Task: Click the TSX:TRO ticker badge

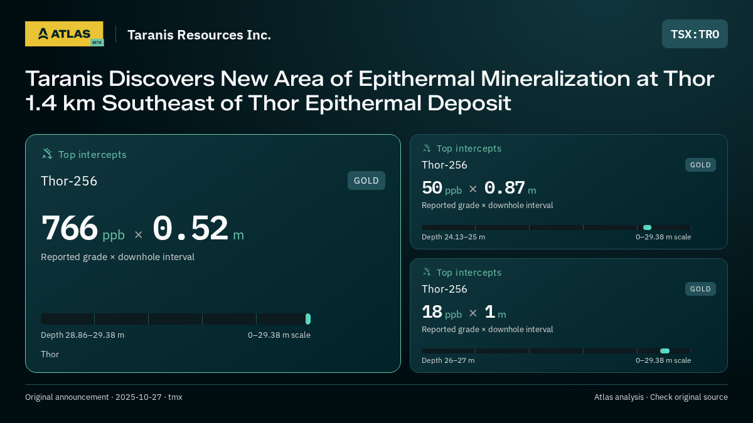Action: click(695, 34)
